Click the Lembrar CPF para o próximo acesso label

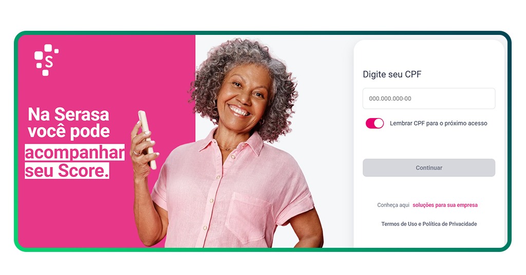point(439,123)
